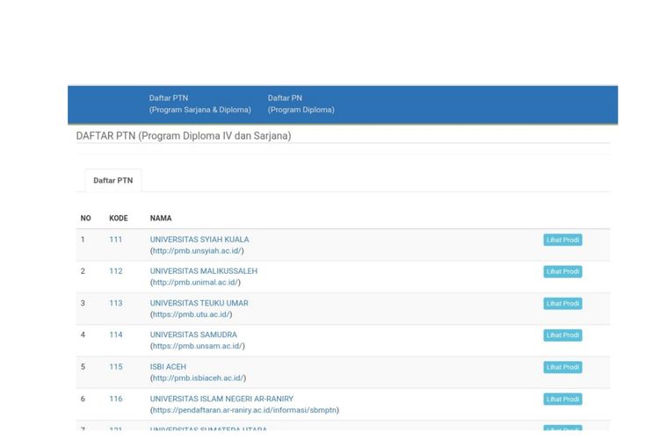Screen dimensions: 659x439
Task: Open the Daftar PTN navigation menu item
Action: [x=199, y=104]
